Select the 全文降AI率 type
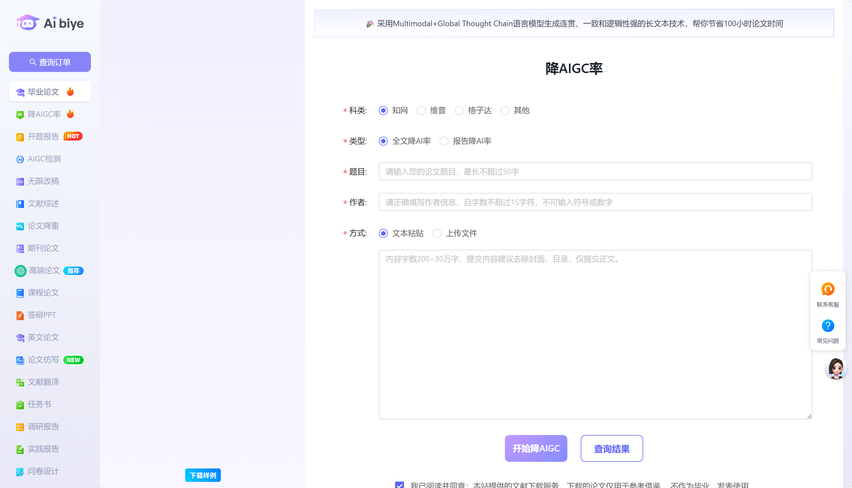Image resolution: width=852 pixels, height=488 pixels. (383, 141)
